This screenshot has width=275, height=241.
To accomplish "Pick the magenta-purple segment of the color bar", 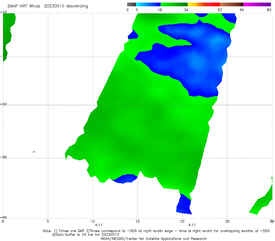I will tap(257, 4).
